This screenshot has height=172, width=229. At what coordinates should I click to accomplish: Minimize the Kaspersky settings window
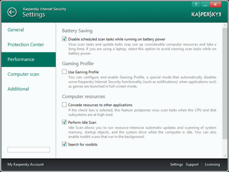click(205, 5)
